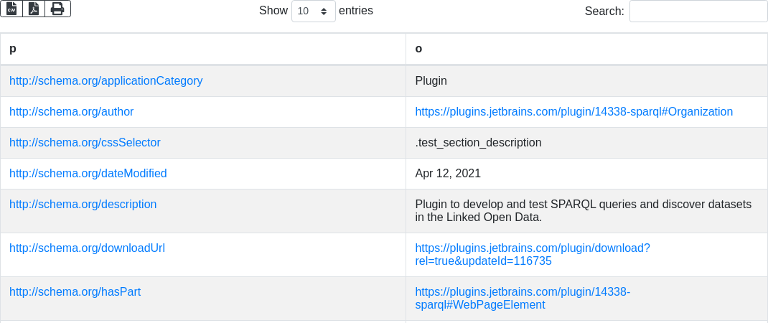Screen dimensions: 768x323
Task: Export table as PDF document
Action: (x=34, y=9)
